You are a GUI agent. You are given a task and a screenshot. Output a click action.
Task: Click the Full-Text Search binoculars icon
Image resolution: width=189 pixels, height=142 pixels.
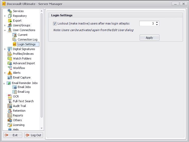tap(10, 101)
